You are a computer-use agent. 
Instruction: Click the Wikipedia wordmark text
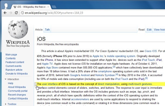[18, 42]
